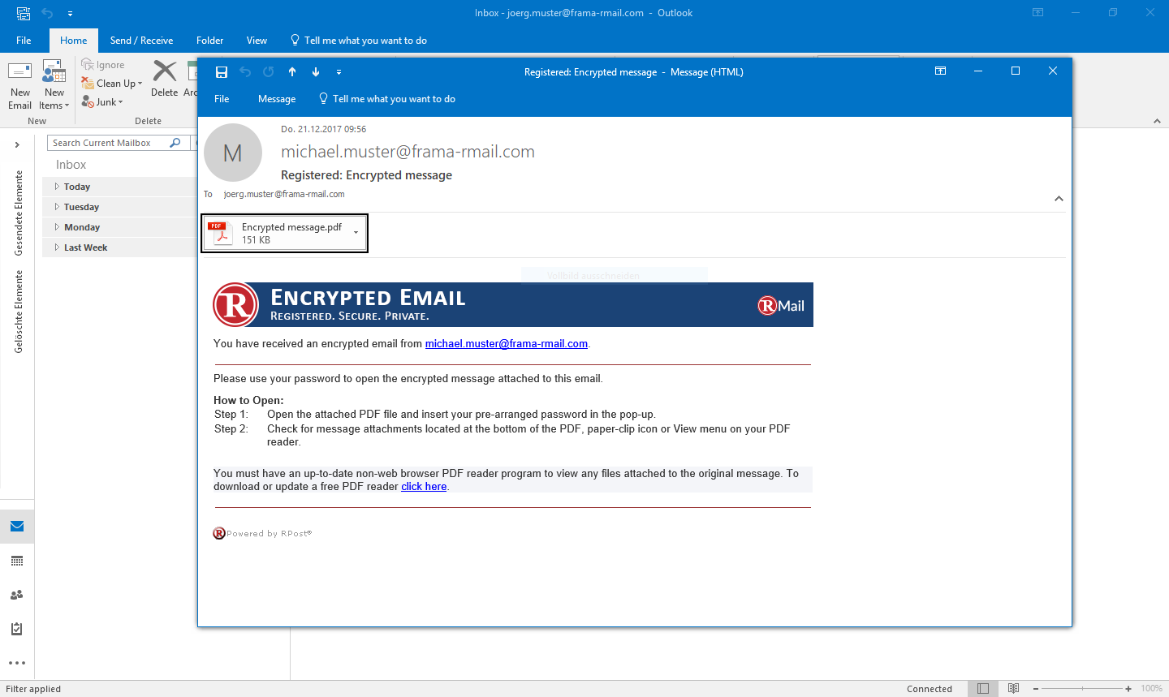Click Search Current Mailbox field
Viewport: 1169px width, 697px height.
click(x=108, y=143)
